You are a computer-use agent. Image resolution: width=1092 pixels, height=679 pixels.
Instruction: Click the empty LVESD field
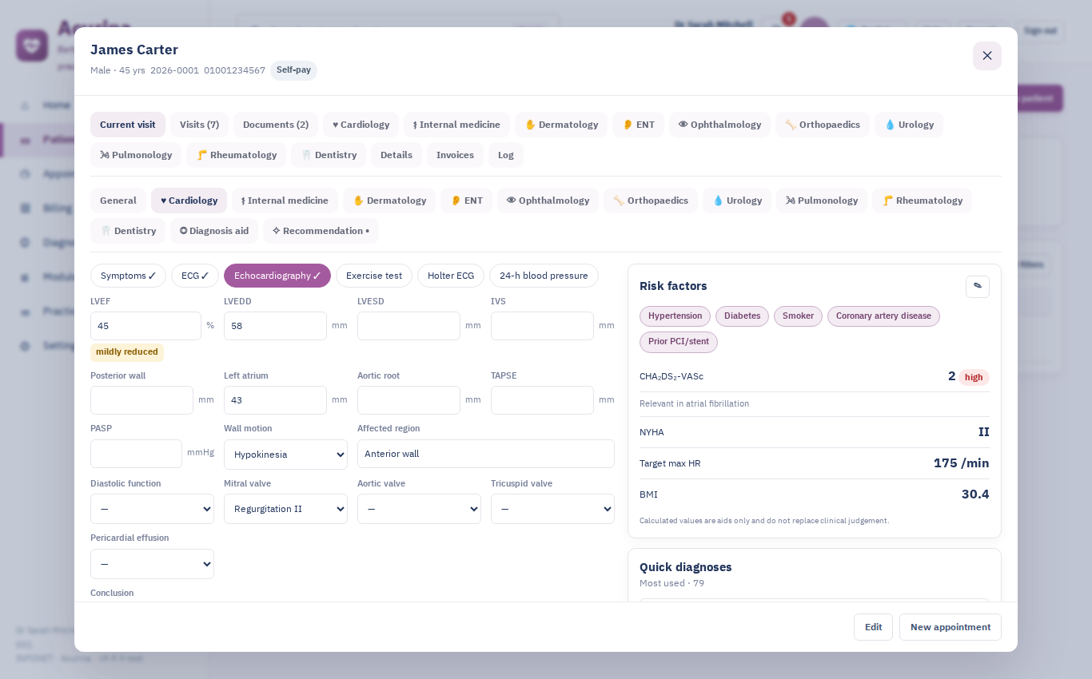409,326
